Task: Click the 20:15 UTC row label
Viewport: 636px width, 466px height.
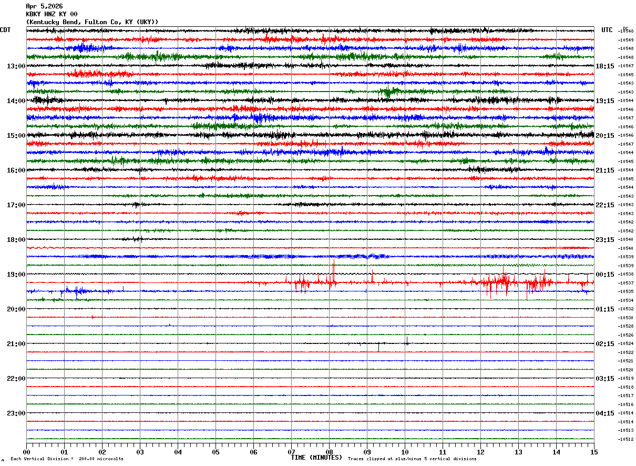Action: 605,136
